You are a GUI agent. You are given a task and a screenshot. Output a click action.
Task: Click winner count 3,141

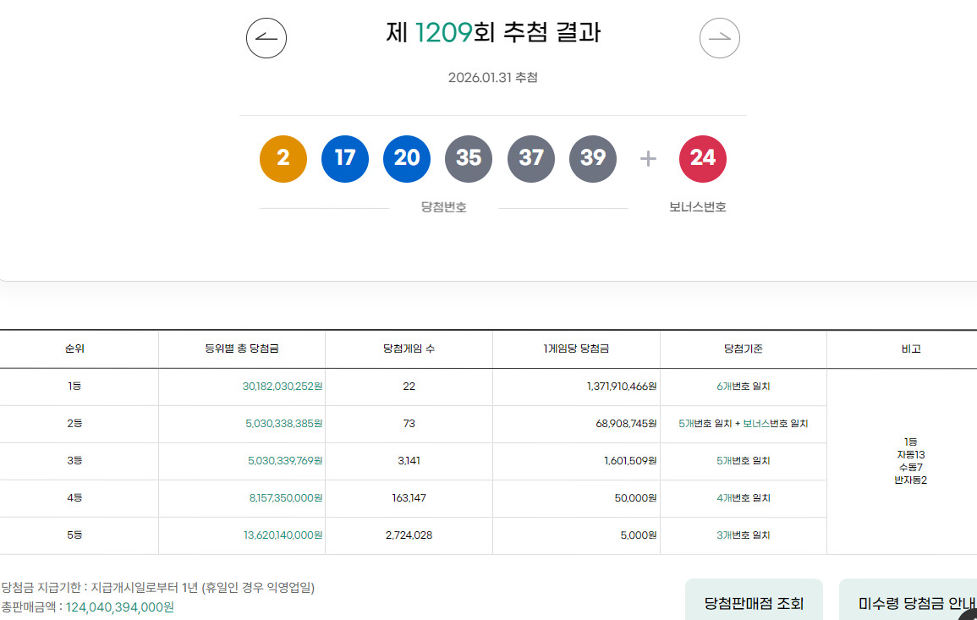[409, 461]
